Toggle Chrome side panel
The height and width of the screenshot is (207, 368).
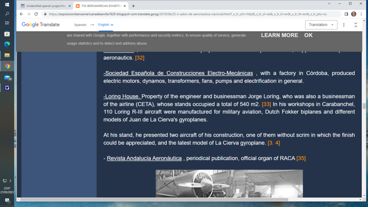pyautogui.click(x=346, y=14)
